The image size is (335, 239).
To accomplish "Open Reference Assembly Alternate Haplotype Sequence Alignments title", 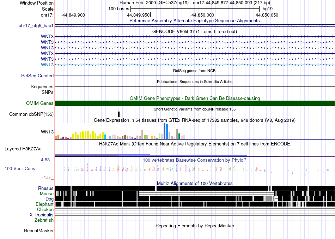I will [x=195, y=21].
